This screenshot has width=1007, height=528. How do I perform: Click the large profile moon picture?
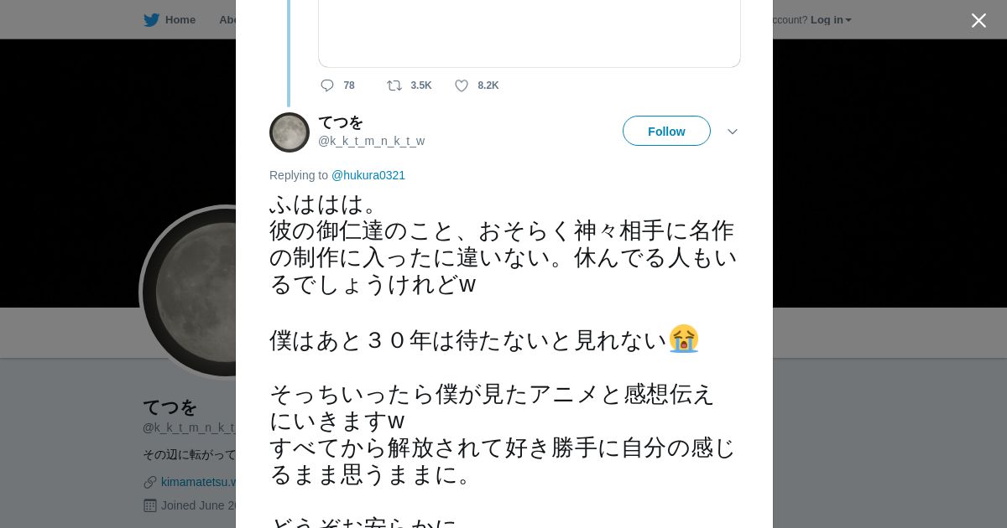189,292
